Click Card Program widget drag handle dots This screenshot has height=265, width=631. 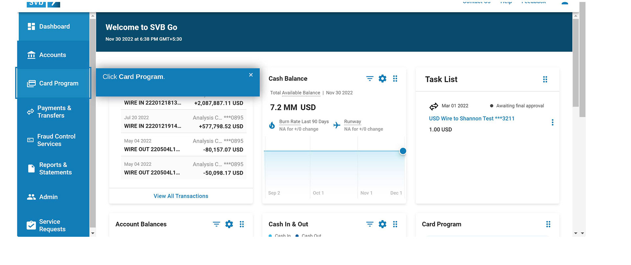pyautogui.click(x=548, y=224)
